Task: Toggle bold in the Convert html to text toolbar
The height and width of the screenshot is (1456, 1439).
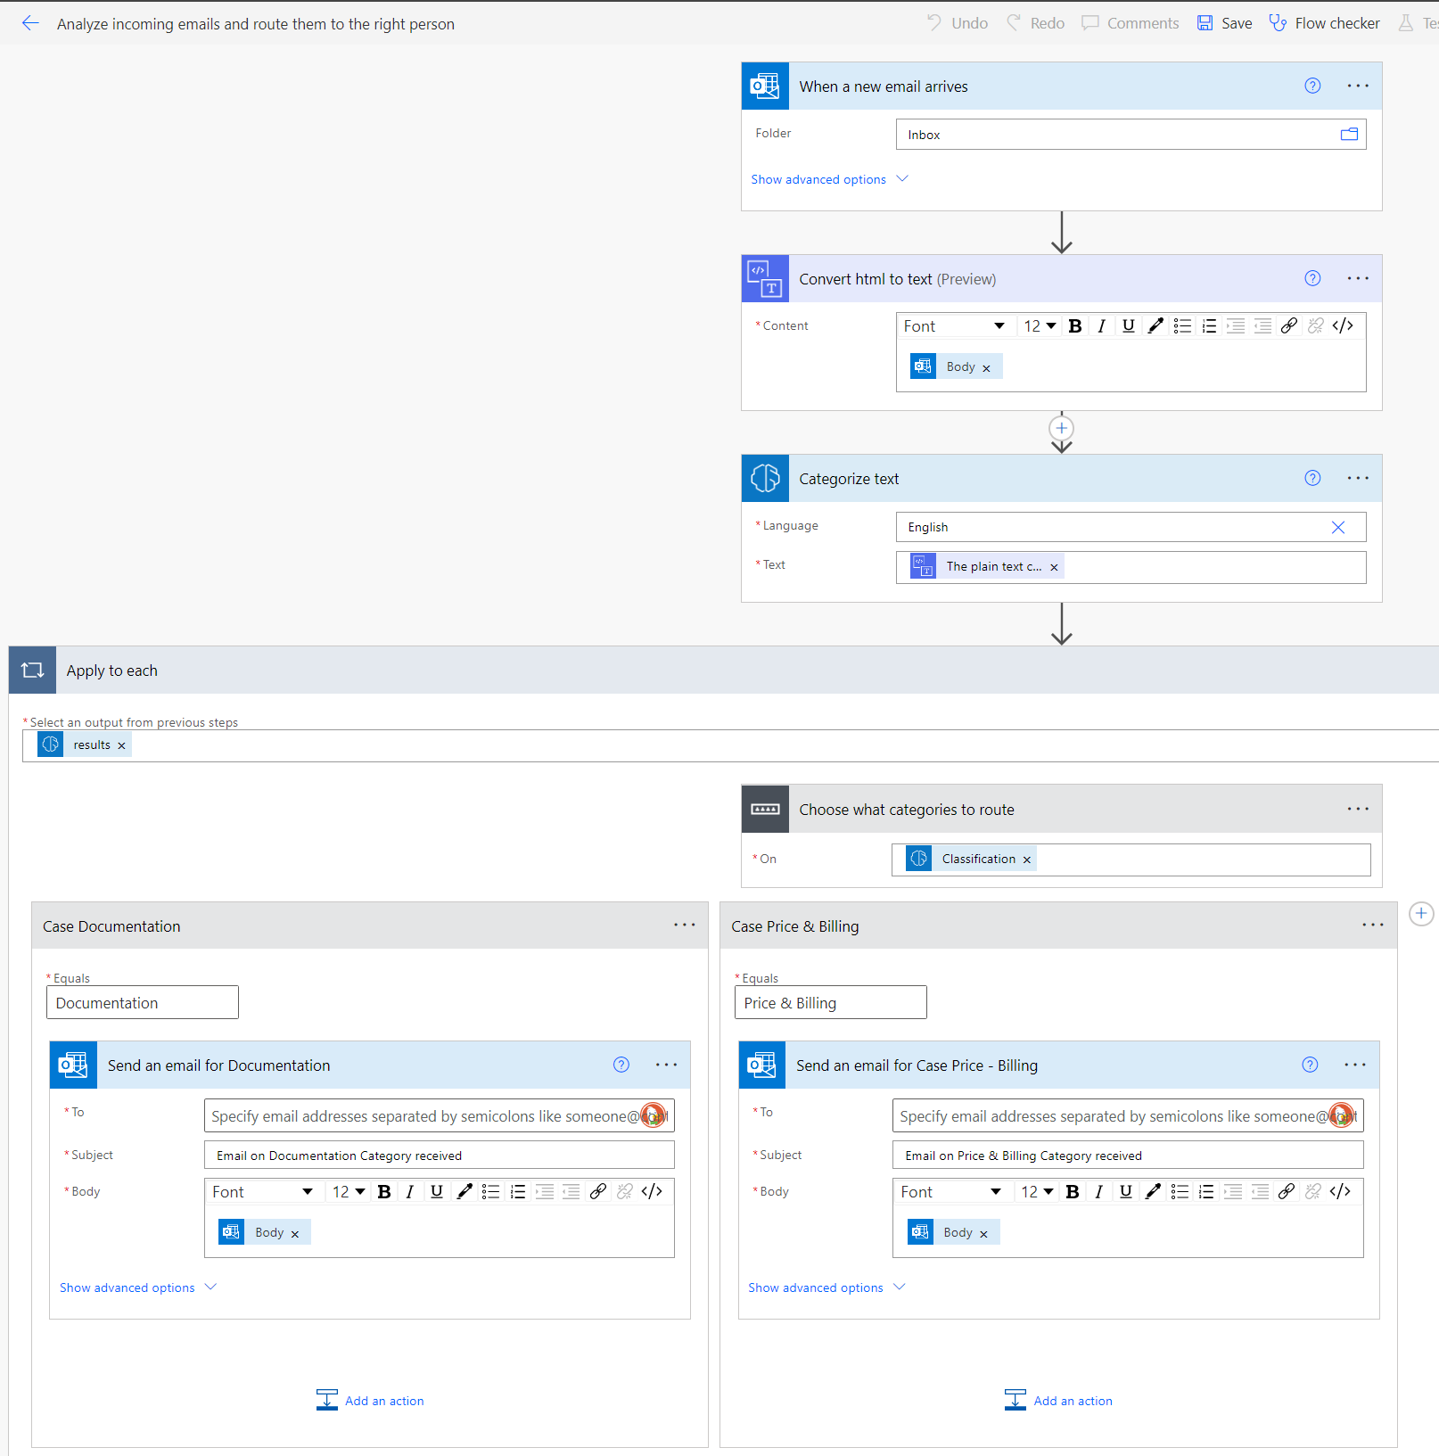Action: (1074, 325)
